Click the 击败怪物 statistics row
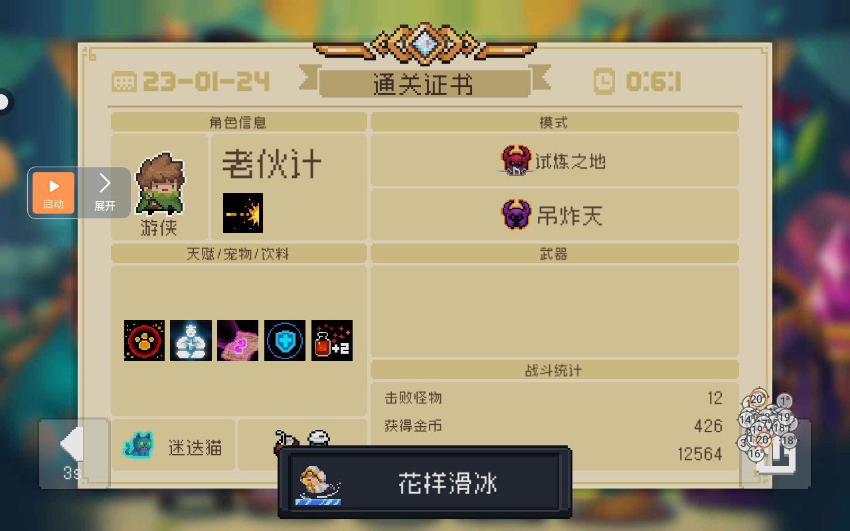Screen dimensions: 850x531 (554, 398)
